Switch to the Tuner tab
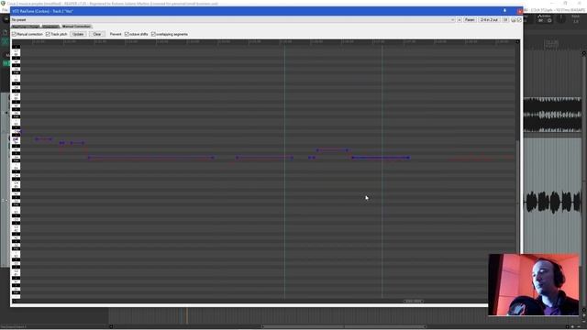587x330 pixels. [x=26, y=27]
